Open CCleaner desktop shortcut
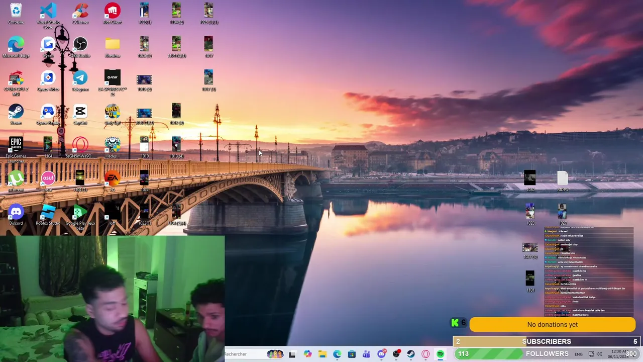The width and height of the screenshot is (643, 362). click(80, 14)
